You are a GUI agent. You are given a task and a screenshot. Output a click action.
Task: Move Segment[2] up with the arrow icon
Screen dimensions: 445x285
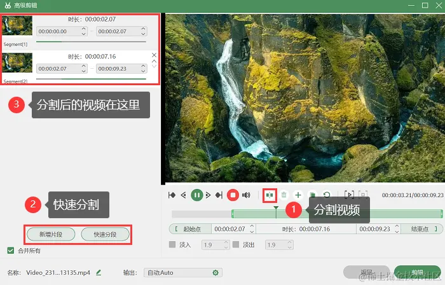(x=154, y=61)
